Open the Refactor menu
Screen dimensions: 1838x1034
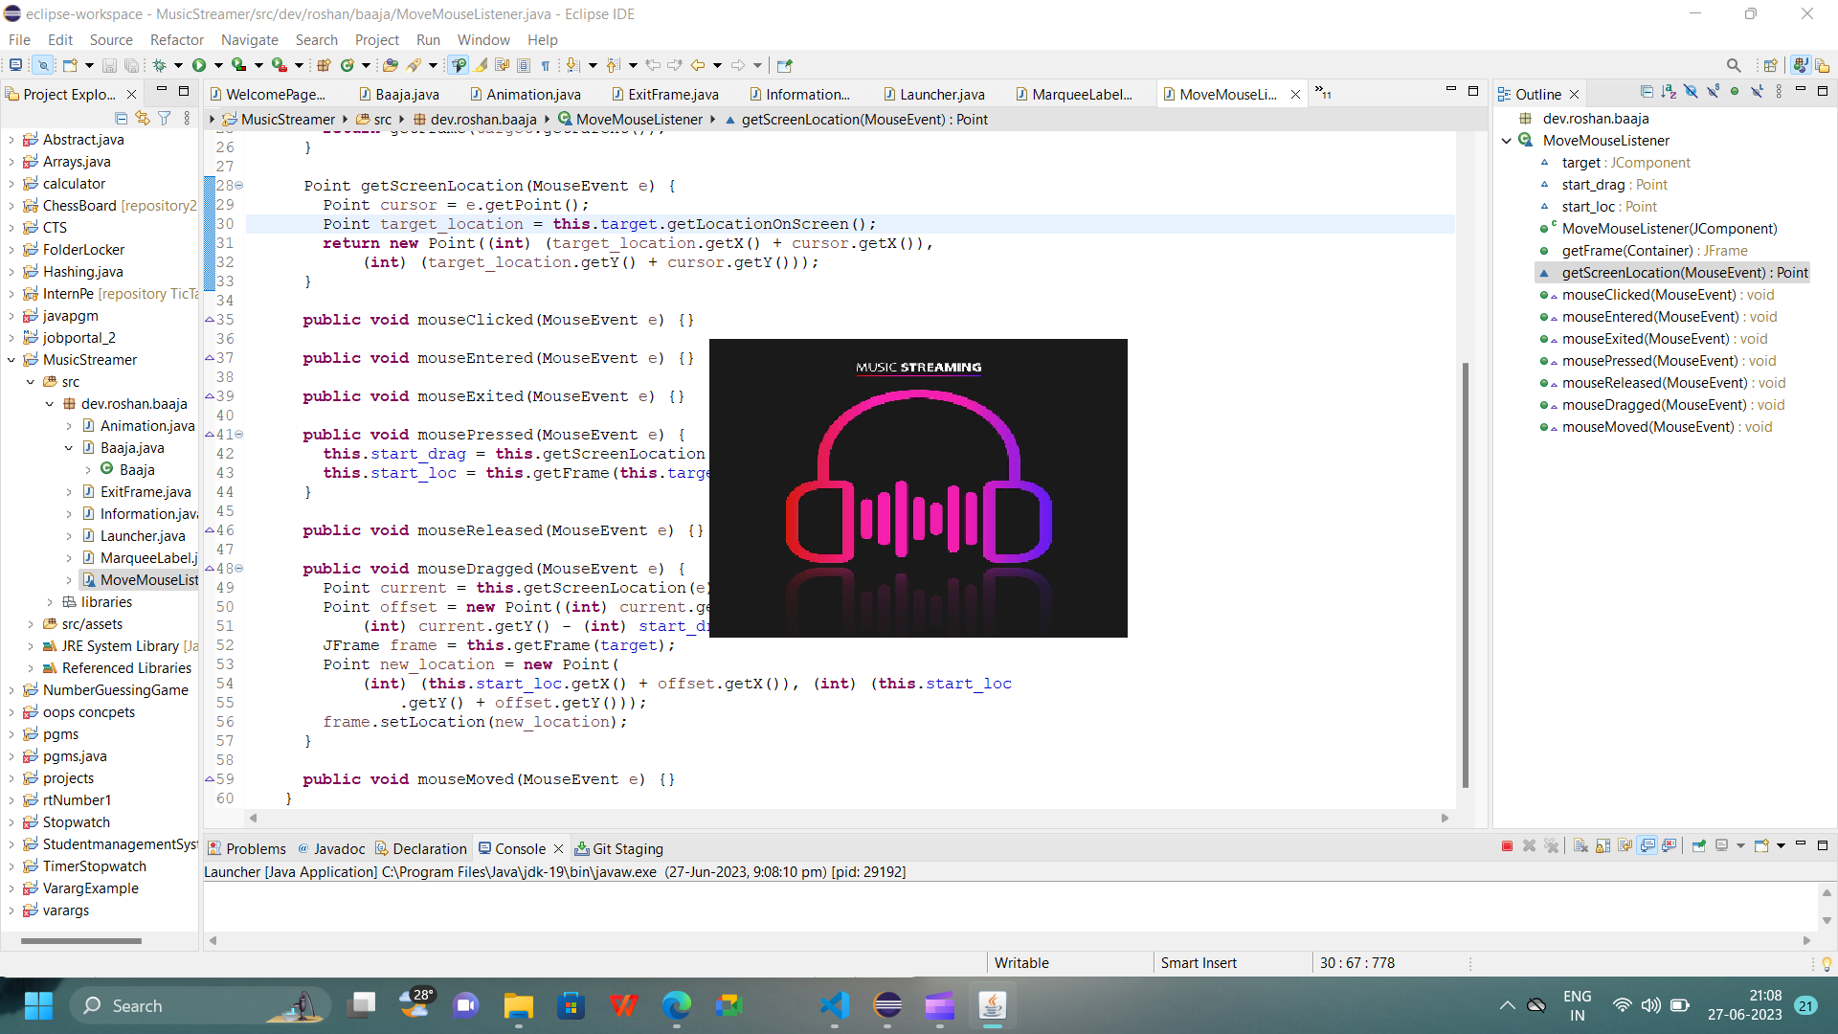[x=177, y=39]
